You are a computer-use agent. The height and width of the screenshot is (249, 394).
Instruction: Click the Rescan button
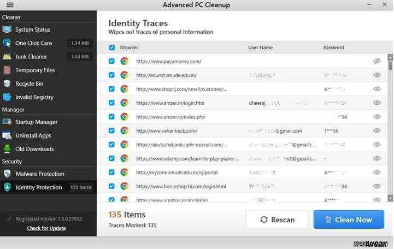click(277, 220)
